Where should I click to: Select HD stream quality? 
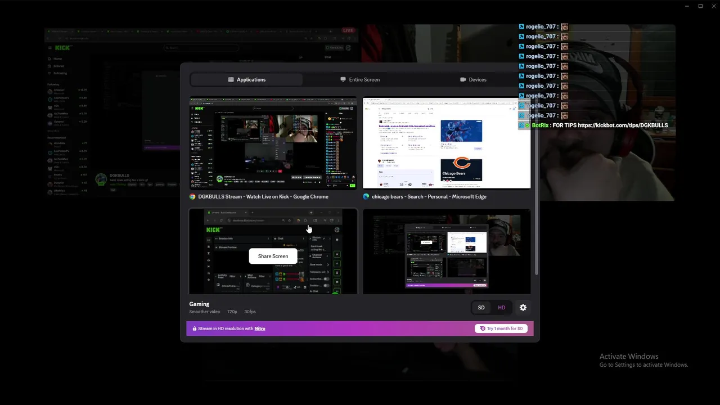(501, 308)
